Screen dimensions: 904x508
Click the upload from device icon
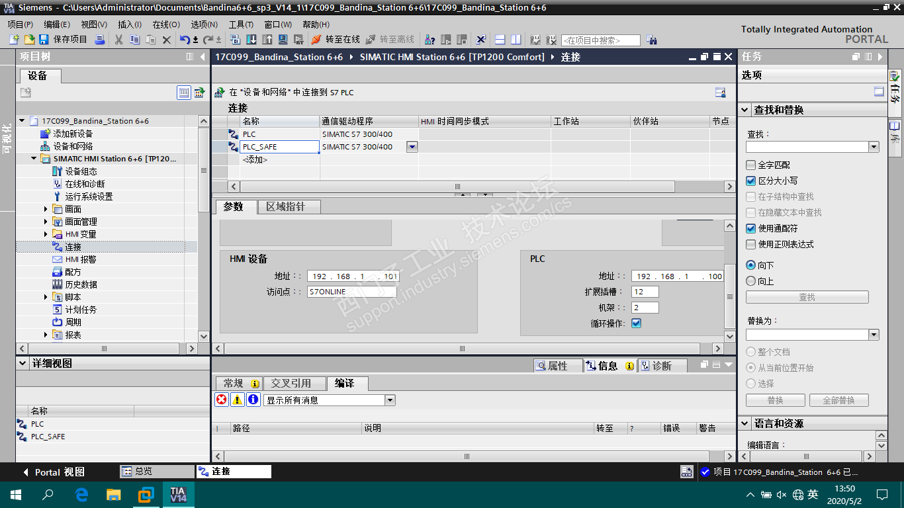[x=267, y=40]
